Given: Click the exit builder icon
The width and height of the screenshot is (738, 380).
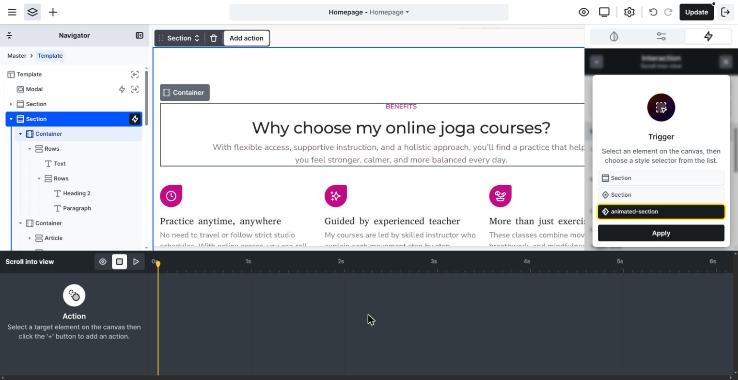Looking at the screenshot, I should (725, 12).
